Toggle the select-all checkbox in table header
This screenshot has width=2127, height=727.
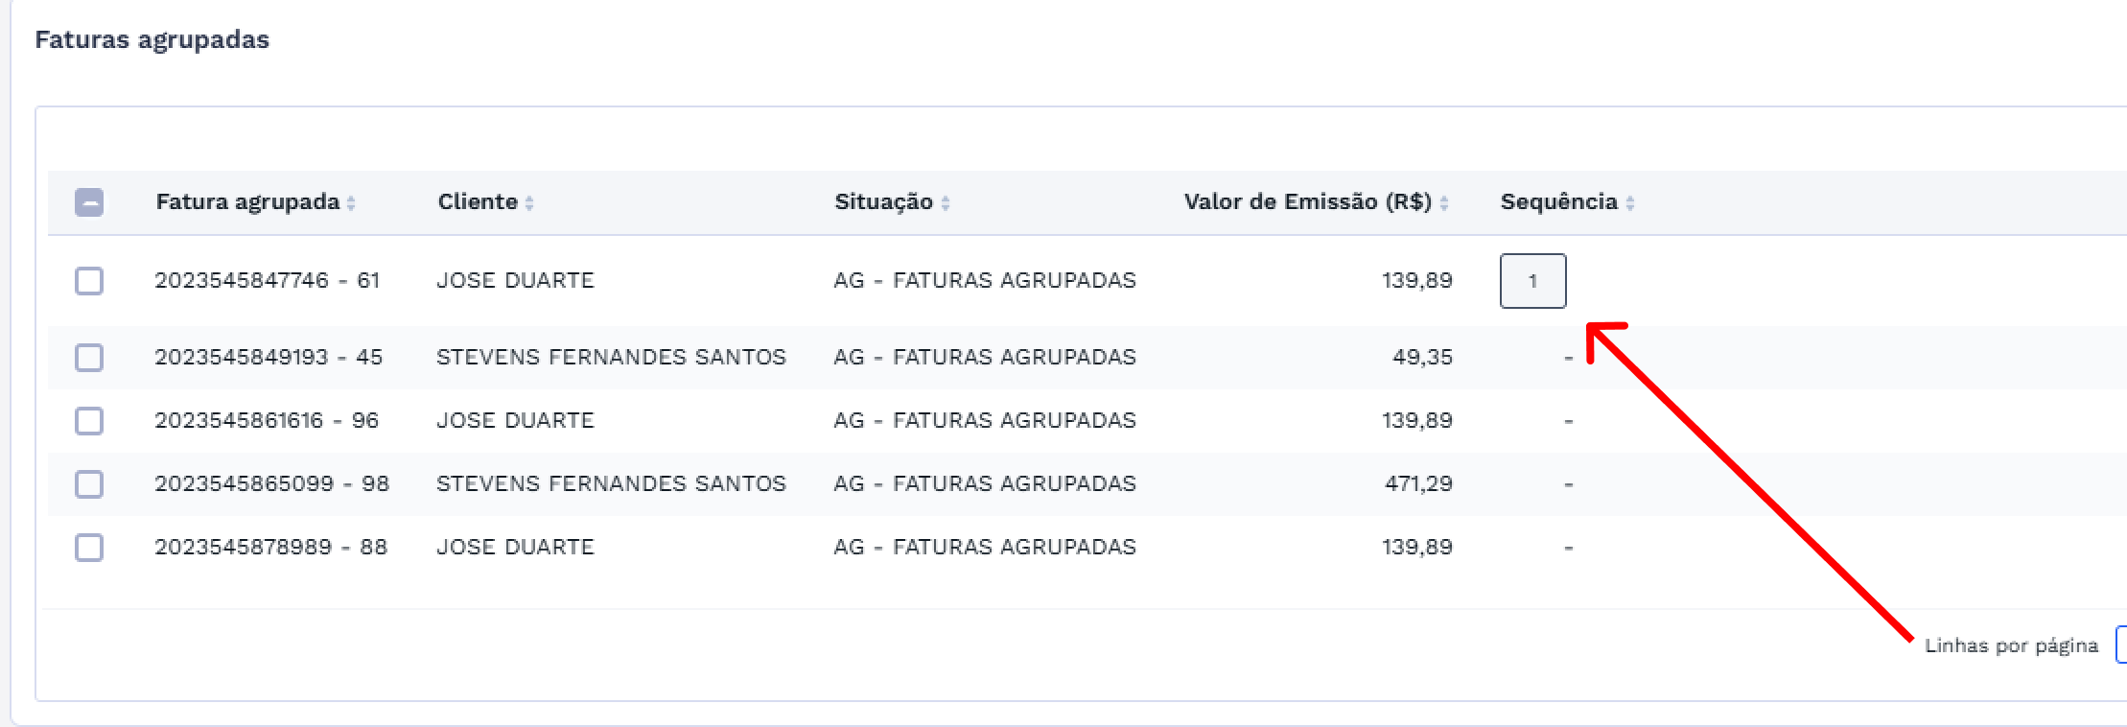(89, 202)
